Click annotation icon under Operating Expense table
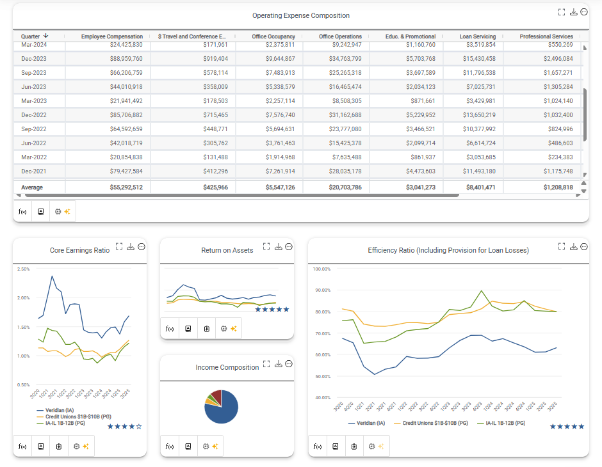Image resolution: width=602 pixels, height=467 pixels. pos(41,212)
